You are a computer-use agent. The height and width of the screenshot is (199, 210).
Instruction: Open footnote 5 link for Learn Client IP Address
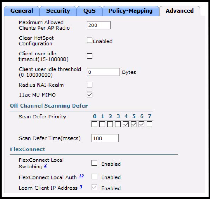tap(81, 187)
